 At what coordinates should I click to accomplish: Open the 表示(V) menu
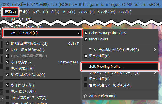[x=10, y=12]
